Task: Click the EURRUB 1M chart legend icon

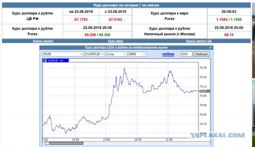Action: [44, 60]
